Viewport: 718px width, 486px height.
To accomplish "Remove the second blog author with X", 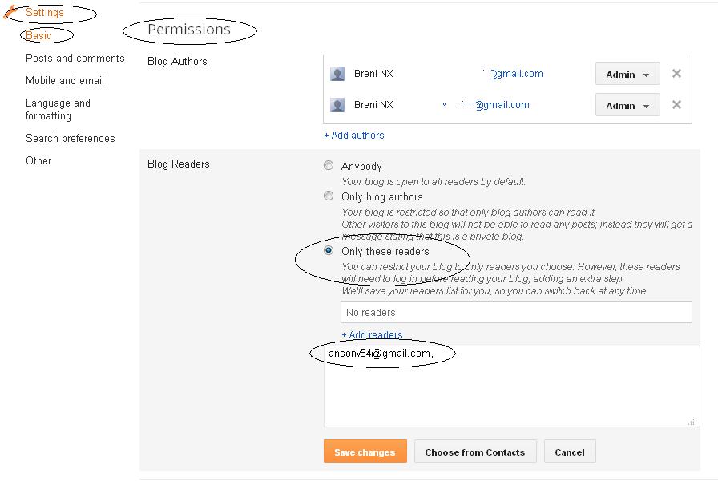I will click(x=676, y=105).
